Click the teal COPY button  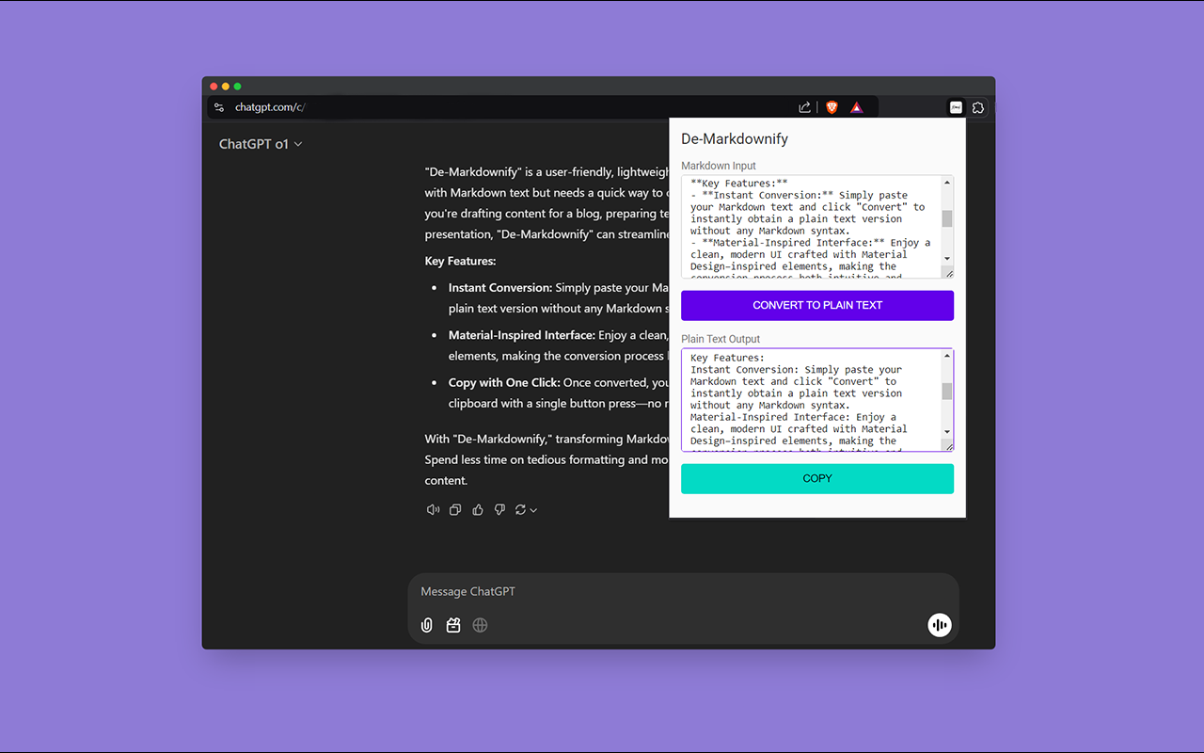coord(817,478)
